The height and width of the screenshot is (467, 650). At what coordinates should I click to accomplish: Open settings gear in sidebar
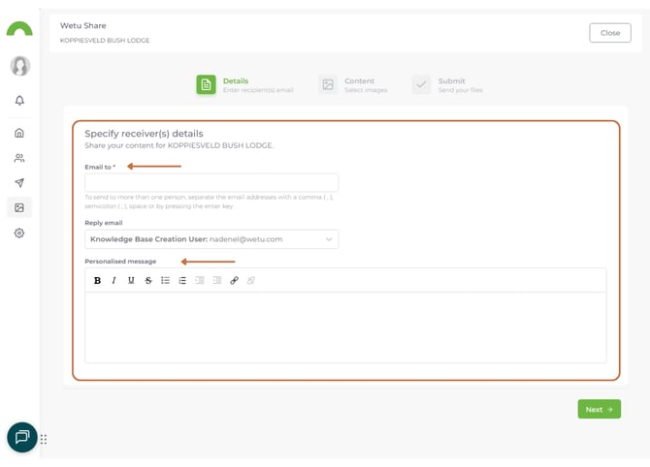19,233
